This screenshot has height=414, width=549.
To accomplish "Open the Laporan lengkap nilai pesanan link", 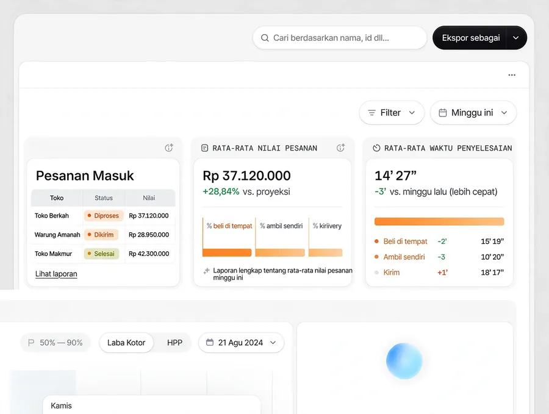I will click(282, 274).
